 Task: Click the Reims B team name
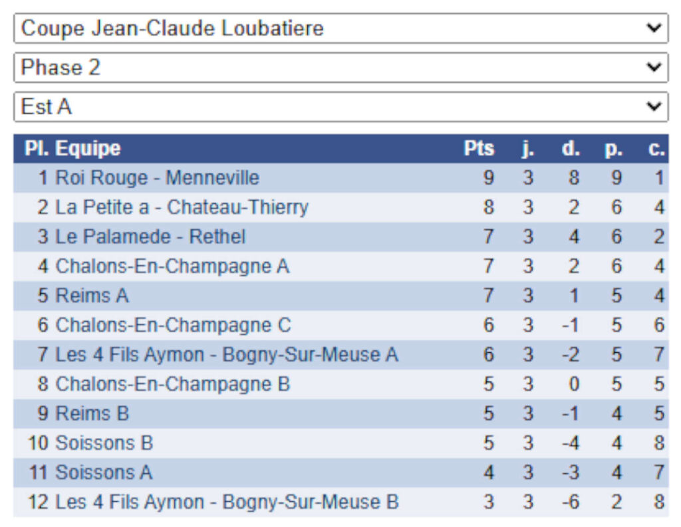[x=92, y=413]
